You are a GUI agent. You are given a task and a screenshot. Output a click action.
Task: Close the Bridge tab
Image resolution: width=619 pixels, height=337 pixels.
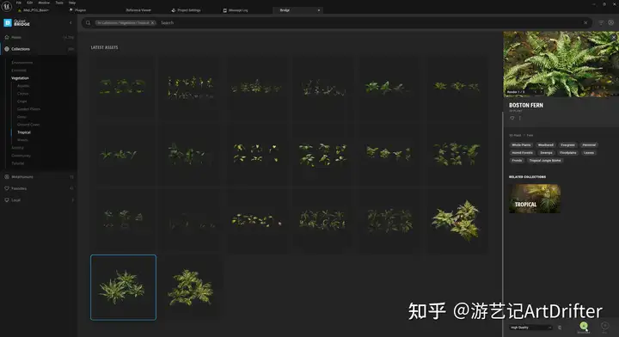(319, 10)
